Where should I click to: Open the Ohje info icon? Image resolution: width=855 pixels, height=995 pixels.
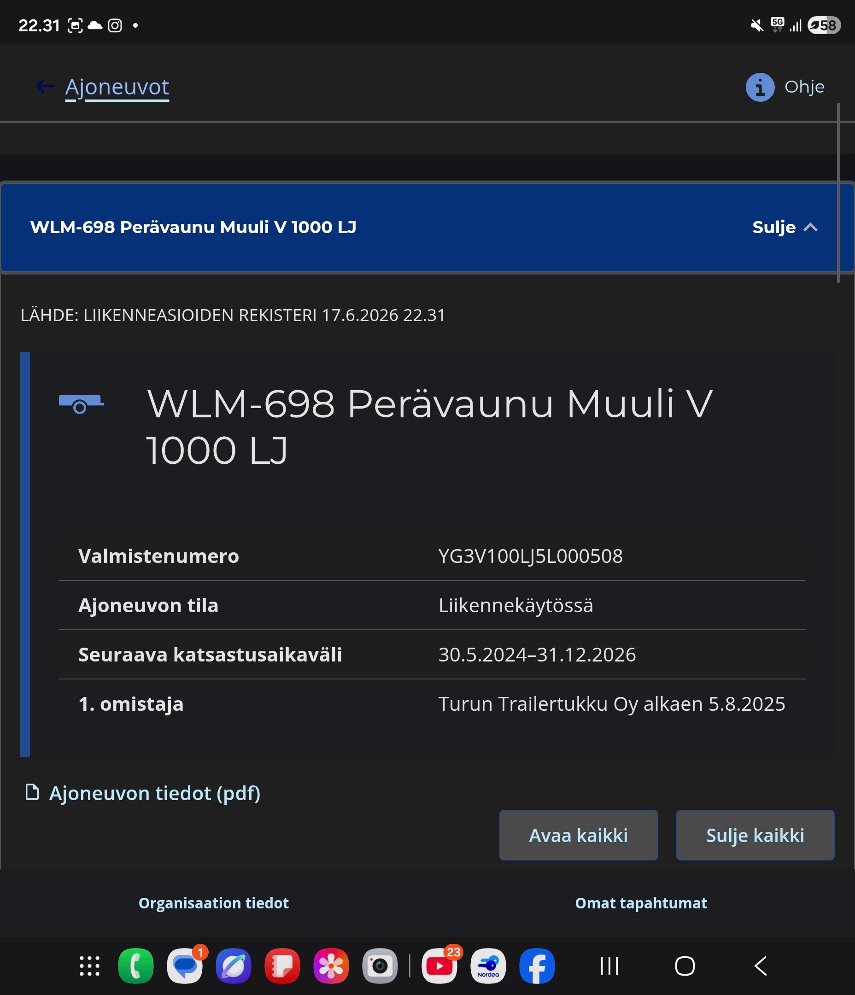[760, 87]
